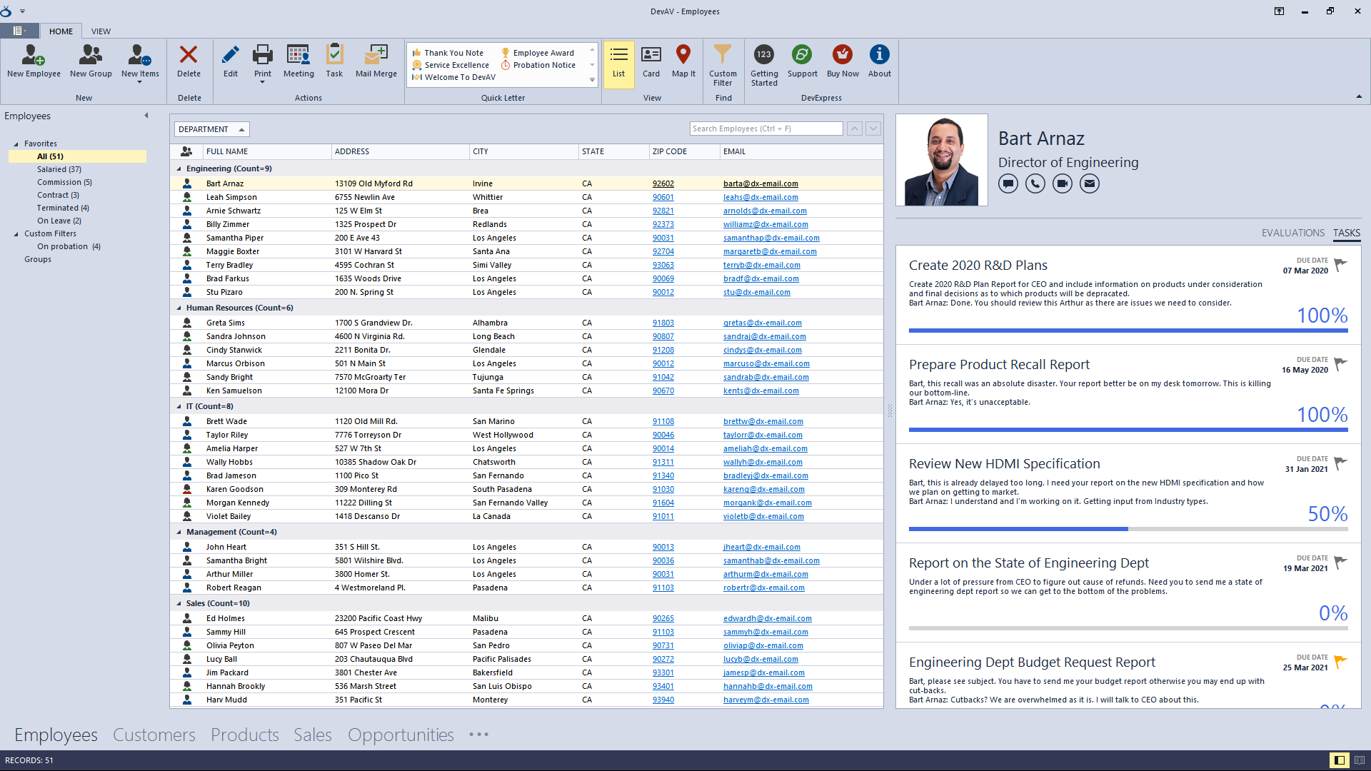Expand the Quick Letter gallery
Image resolution: width=1371 pixels, height=771 pixels.
click(x=592, y=80)
